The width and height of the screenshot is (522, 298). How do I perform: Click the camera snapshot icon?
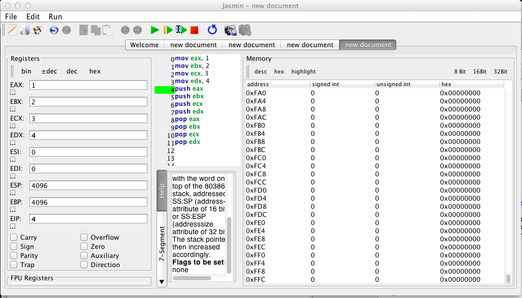click(x=231, y=30)
